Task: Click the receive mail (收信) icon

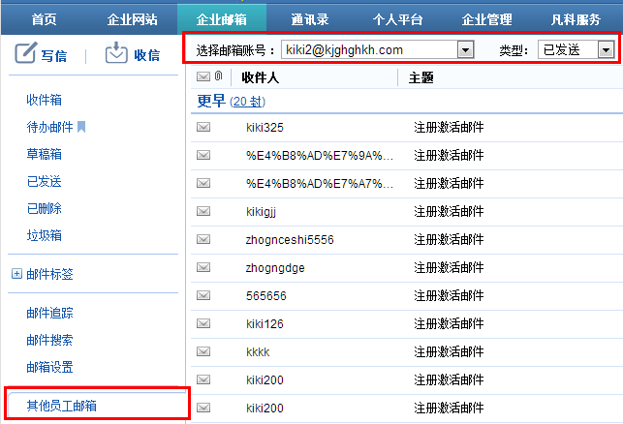Action: [116, 54]
